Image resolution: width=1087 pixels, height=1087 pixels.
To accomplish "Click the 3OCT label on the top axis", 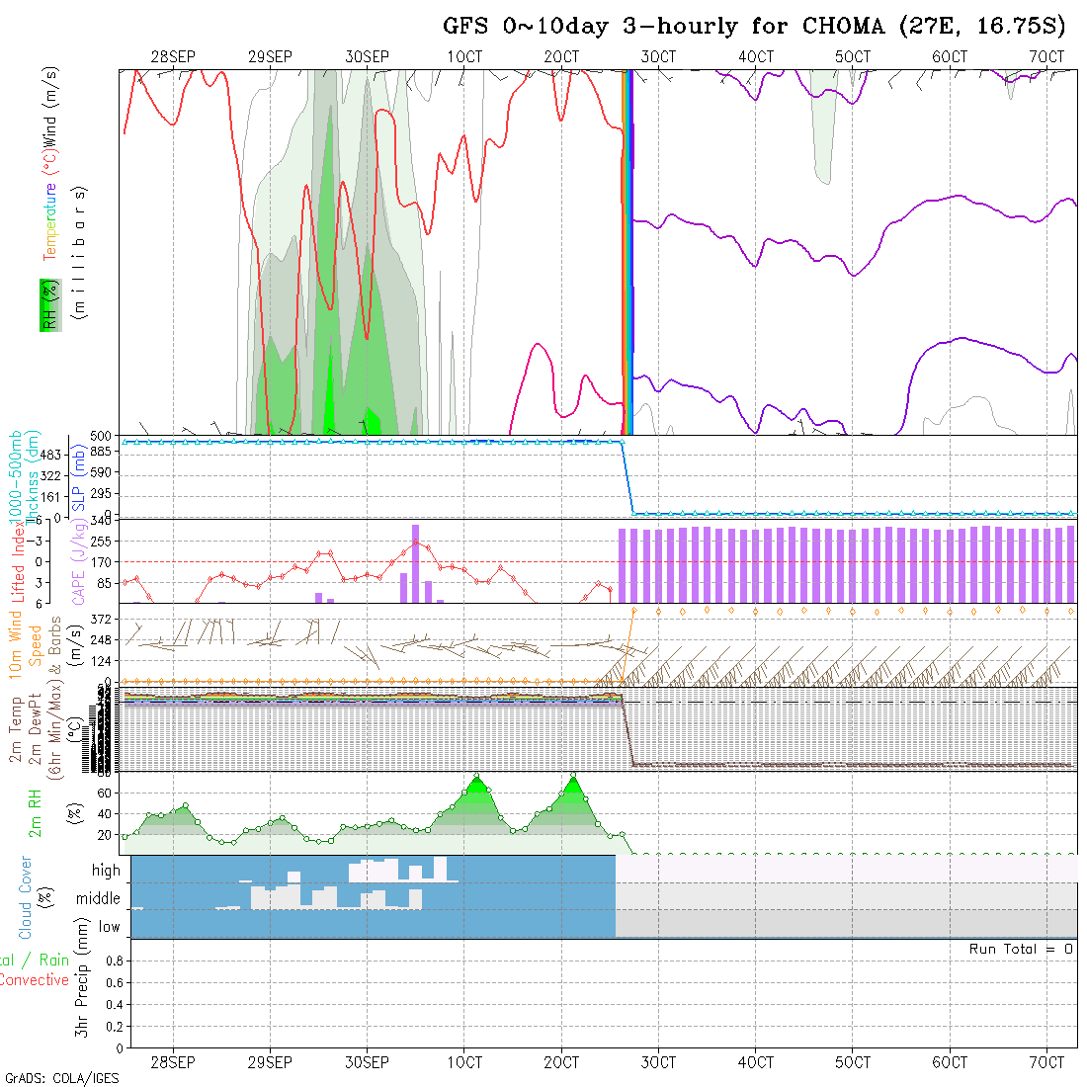I will [x=658, y=57].
